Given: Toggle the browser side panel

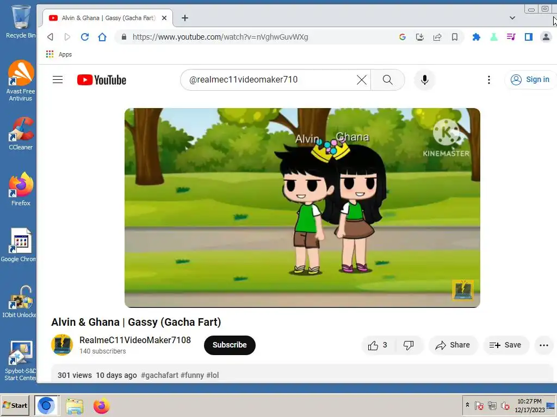Looking at the screenshot, I should click(x=529, y=37).
